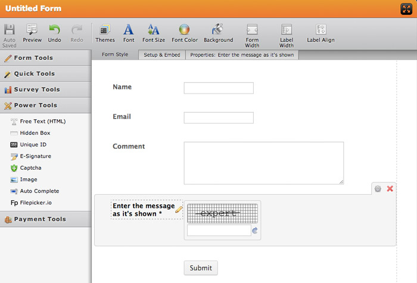Viewport: 417px width, 283px height.
Task: Add the E-Signature power tool
Action: 35,156
